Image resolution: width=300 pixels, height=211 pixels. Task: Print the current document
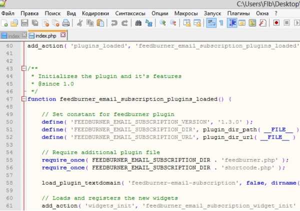point(65,22)
